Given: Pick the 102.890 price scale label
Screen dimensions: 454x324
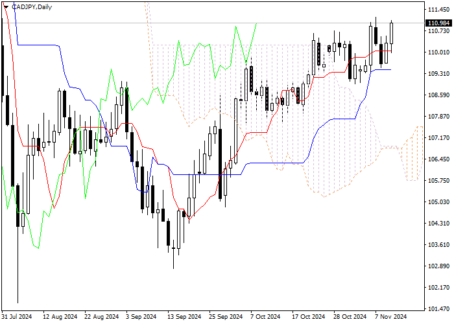Looking at the screenshot, I should tap(438, 266).
